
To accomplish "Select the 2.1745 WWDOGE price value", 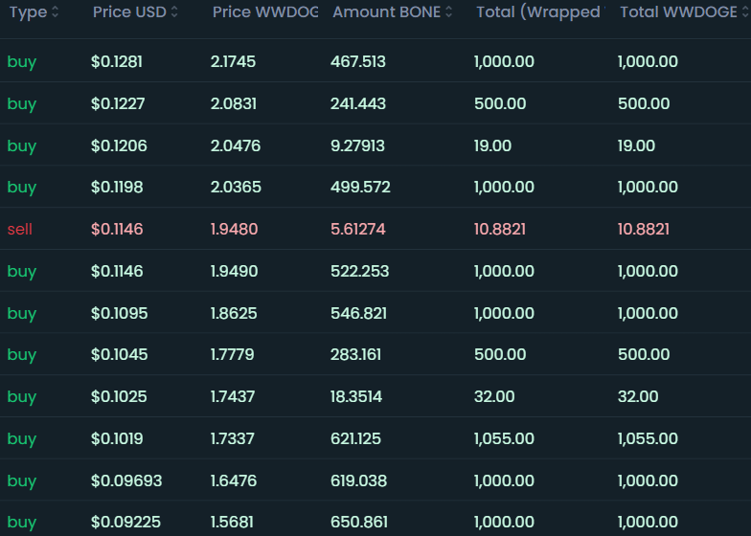I will coord(234,61).
